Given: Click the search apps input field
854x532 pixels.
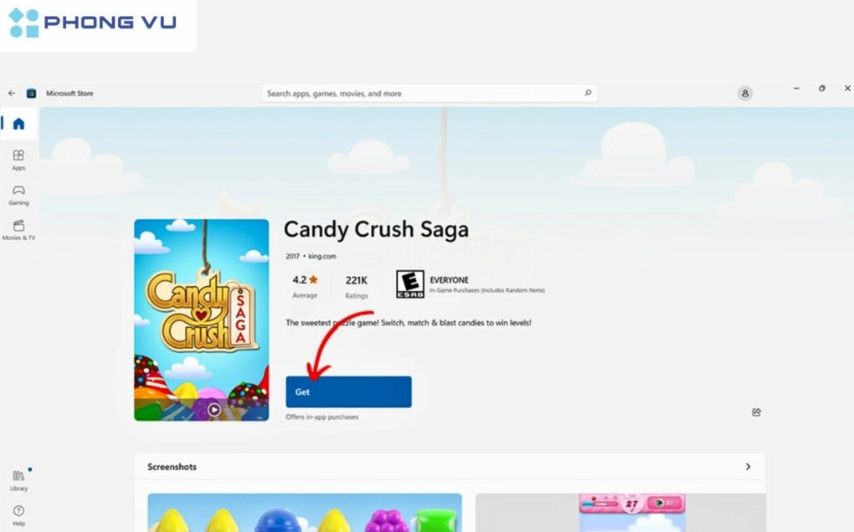Looking at the screenshot, I should pos(430,94).
